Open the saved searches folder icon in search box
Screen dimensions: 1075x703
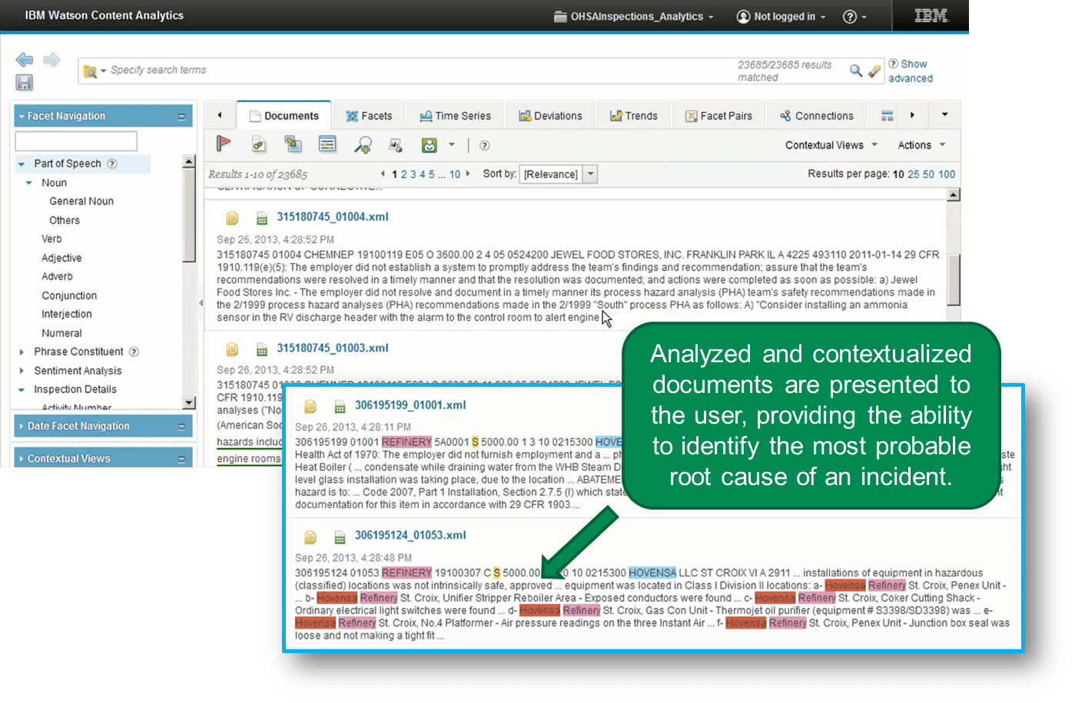click(x=91, y=71)
